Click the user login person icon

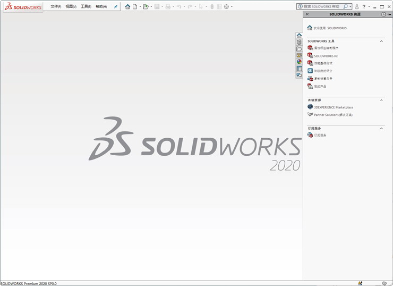[357, 7]
